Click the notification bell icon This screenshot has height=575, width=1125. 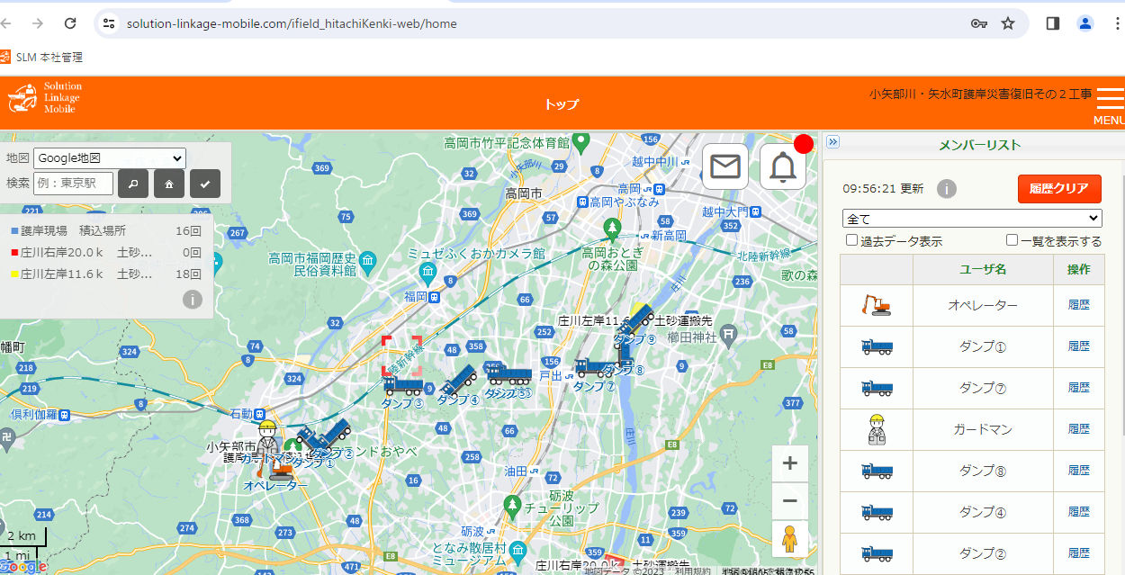click(782, 166)
